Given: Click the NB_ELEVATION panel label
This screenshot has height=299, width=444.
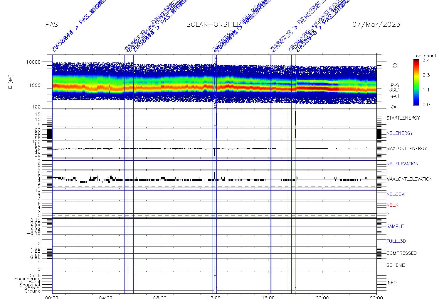Looking at the screenshot, I should click(402, 164).
